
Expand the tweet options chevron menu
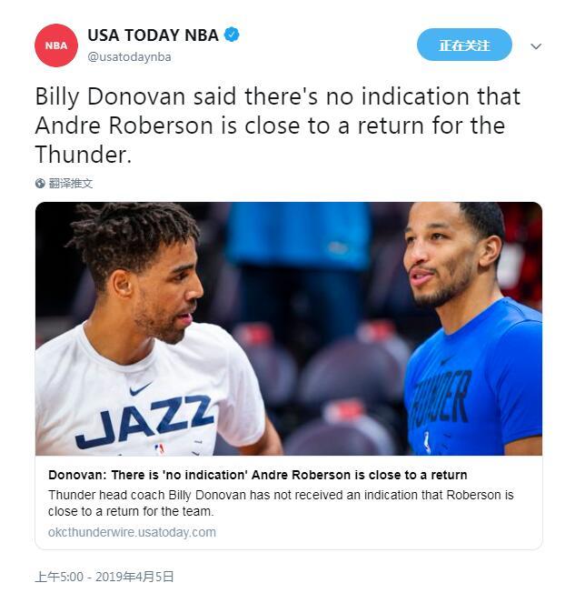tap(536, 46)
